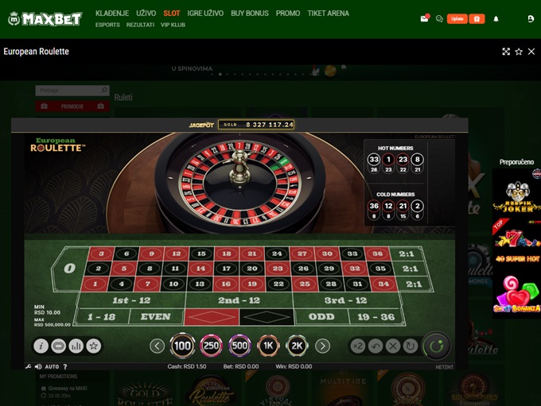Place bet on EVEN field
This screenshot has height=406, width=541.
[156, 317]
